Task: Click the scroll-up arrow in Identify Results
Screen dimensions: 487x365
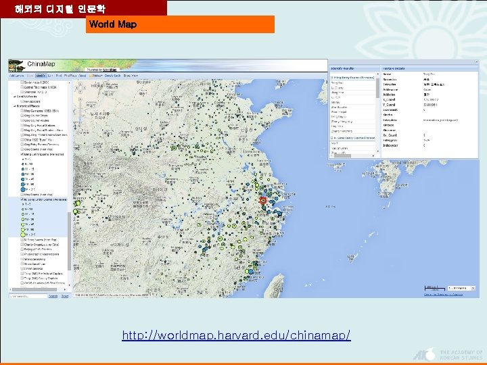Action: tap(378, 74)
